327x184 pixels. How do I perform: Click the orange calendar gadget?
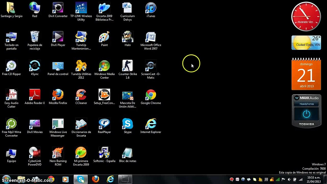click(306, 74)
